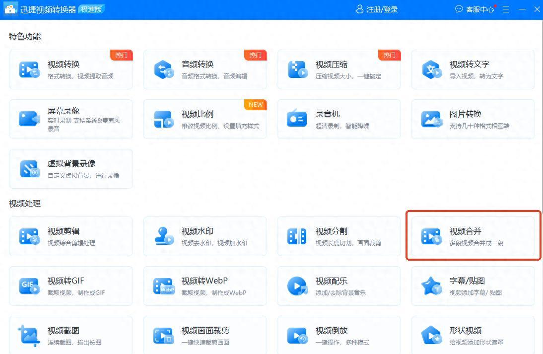Open the 音频转换 hexagon icon
Image resolution: width=543 pixels, height=354 pixels.
(x=163, y=70)
